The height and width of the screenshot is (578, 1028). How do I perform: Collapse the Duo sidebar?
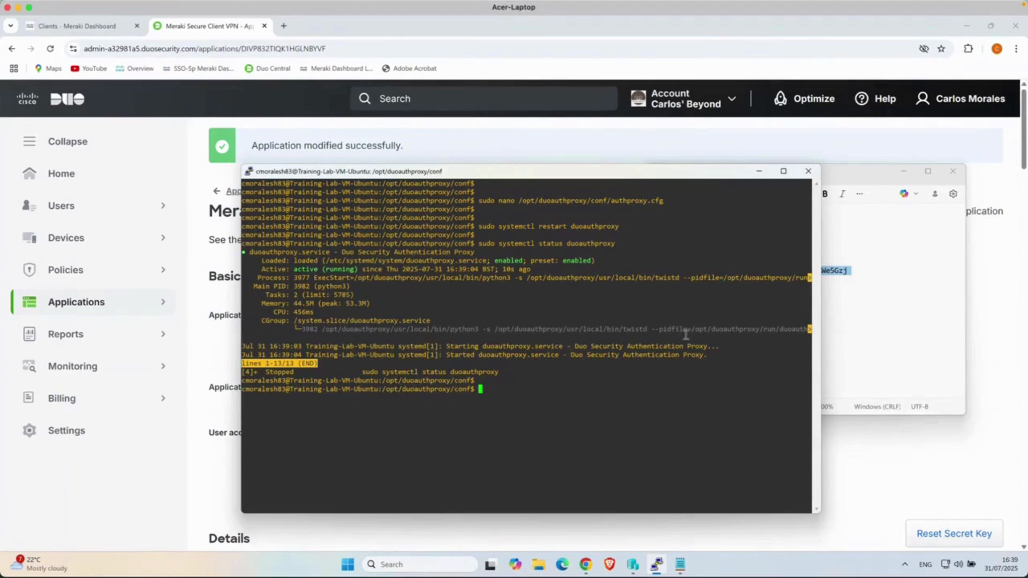tap(55, 141)
